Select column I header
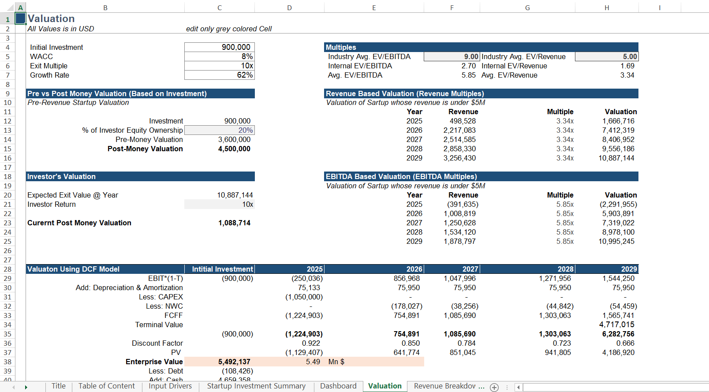This screenshot has width=709, height=392. 660,7
